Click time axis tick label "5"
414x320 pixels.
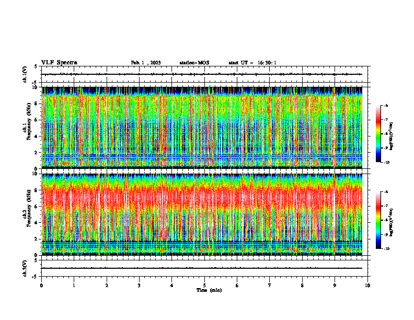click(204, 285)
